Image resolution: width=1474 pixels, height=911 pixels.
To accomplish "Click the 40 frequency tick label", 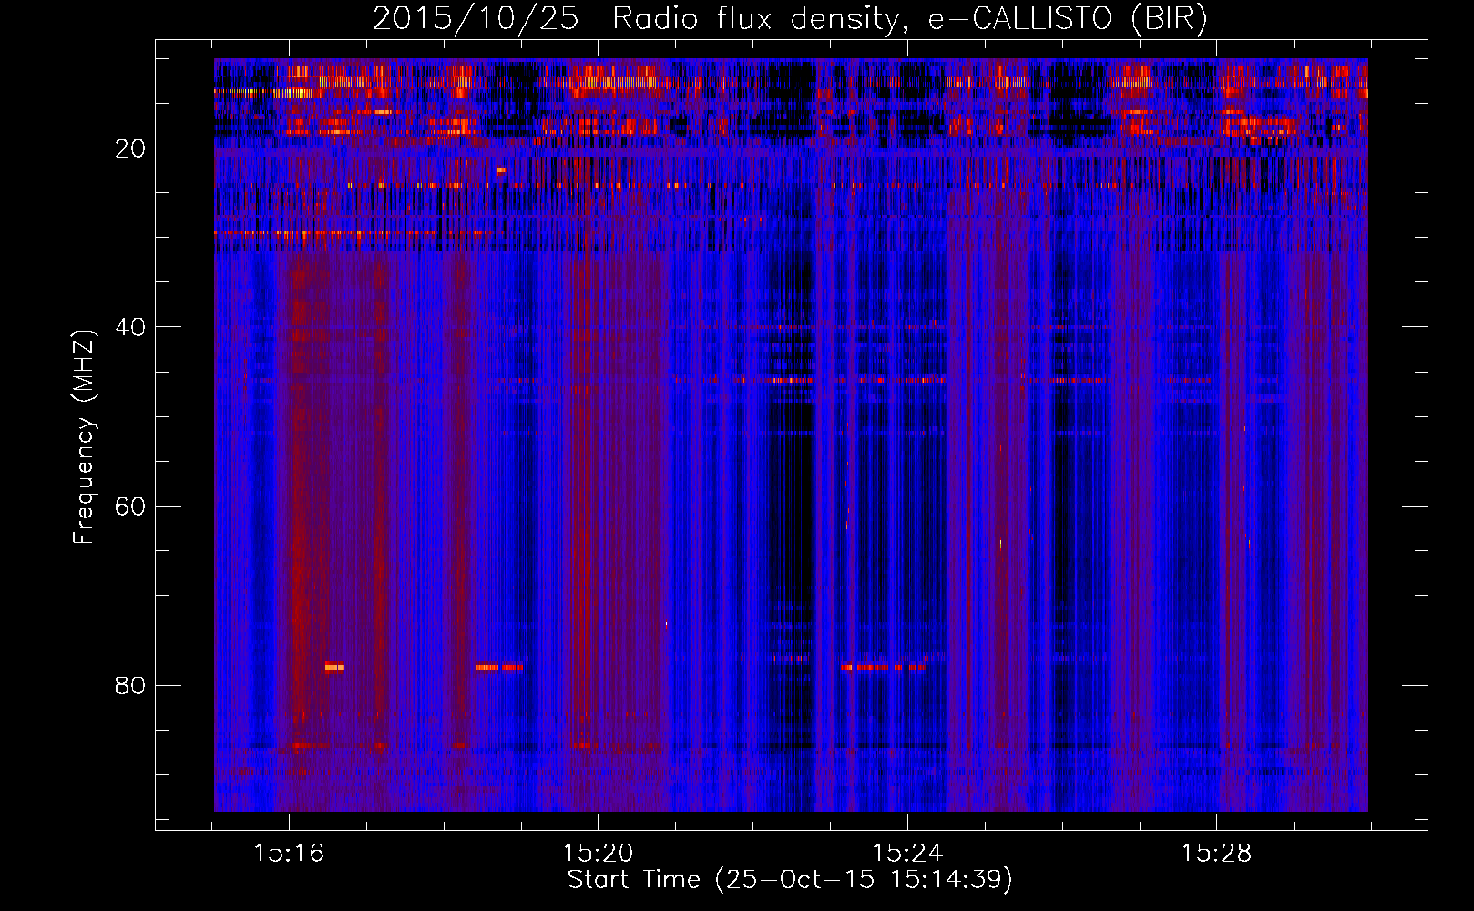I will coord(130,327).
